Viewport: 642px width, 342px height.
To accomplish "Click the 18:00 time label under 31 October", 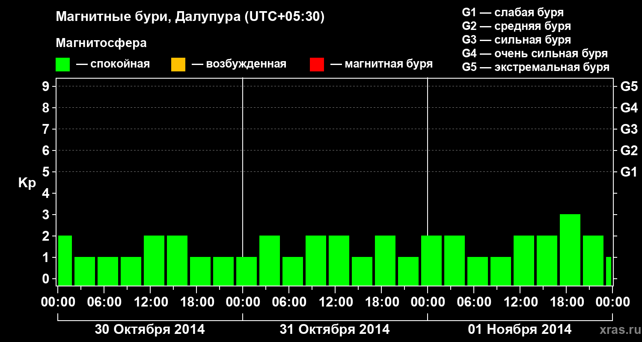I will [382, 302].
